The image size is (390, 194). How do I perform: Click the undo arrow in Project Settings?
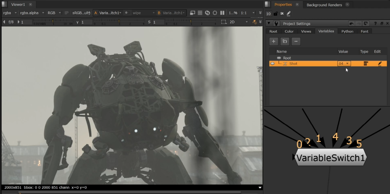coord(351,24)
